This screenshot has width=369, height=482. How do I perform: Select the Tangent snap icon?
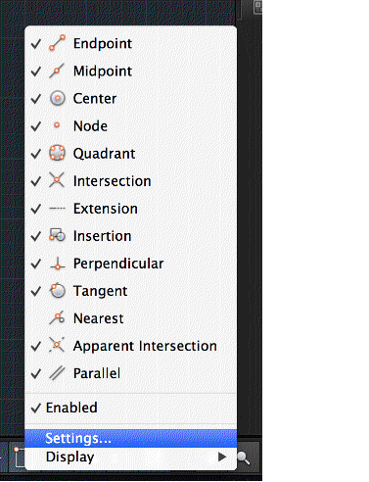click(58, 290)
